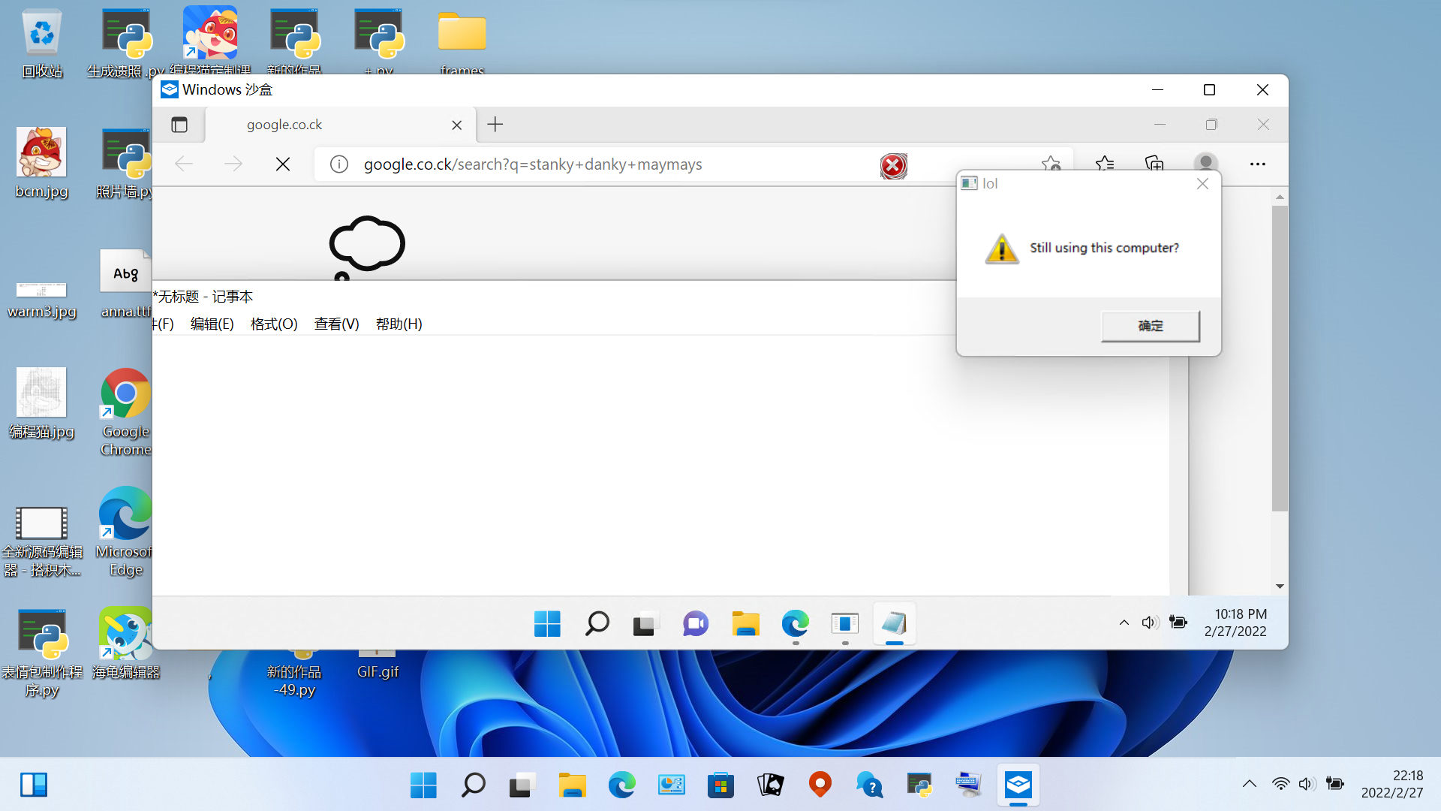Open the host clock showing 22:18

(1392, 785)
